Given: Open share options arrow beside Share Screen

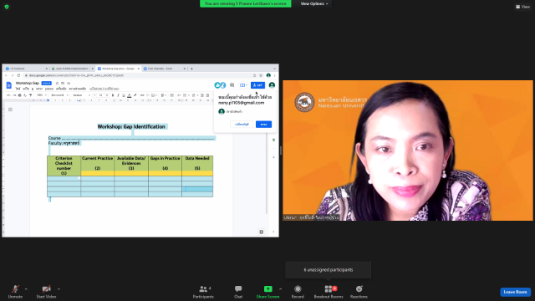Looking at the screenshot, I should click(x=281, y=289).
